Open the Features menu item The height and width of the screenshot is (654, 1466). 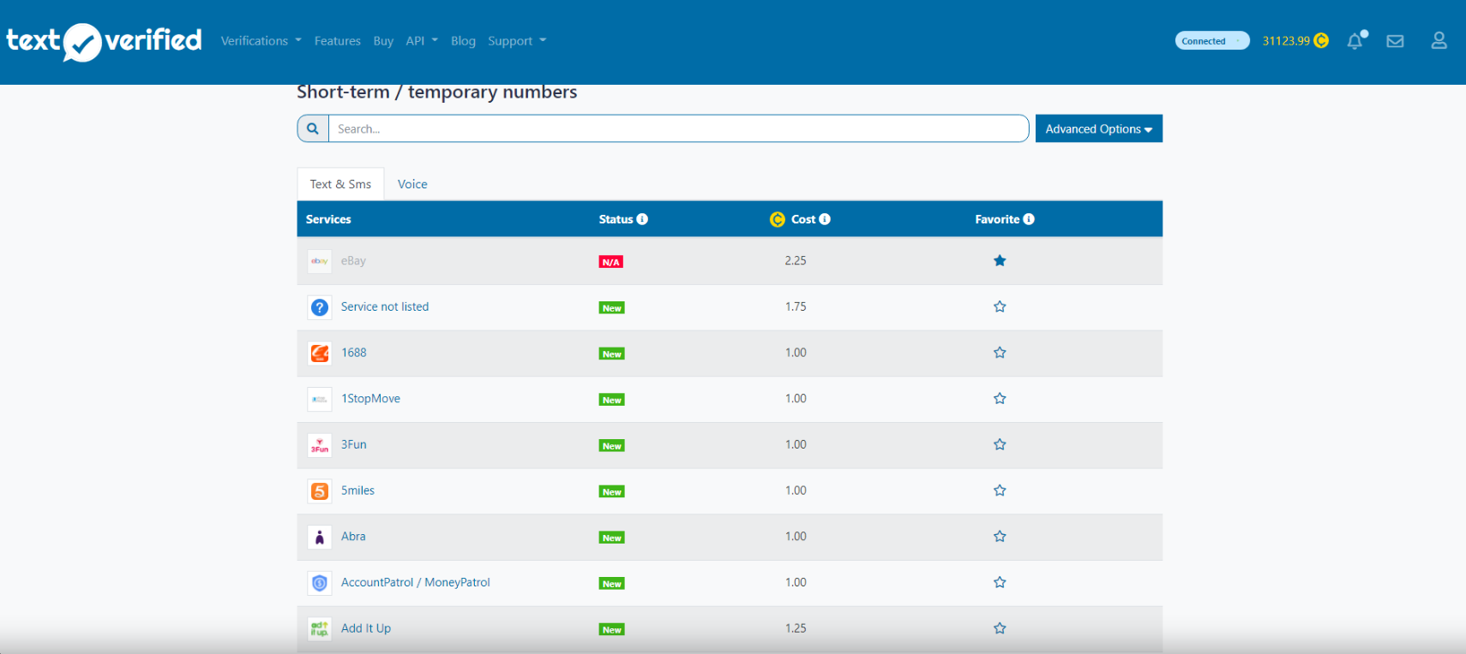[x=337, y=41]
